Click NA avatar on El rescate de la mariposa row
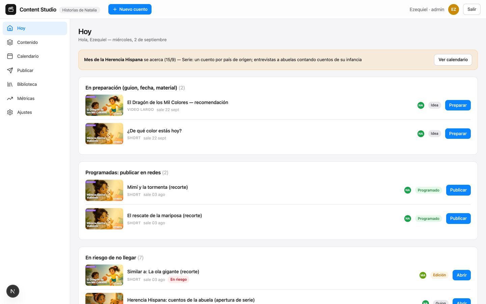Screen dimensions: 486x304 (x=408, y=219)
